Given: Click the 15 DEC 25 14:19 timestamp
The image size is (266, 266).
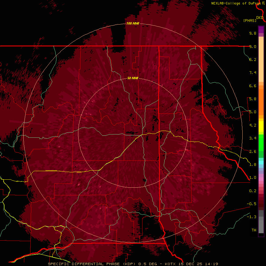Looking at the screenshot, I should (x=198, y=264).
